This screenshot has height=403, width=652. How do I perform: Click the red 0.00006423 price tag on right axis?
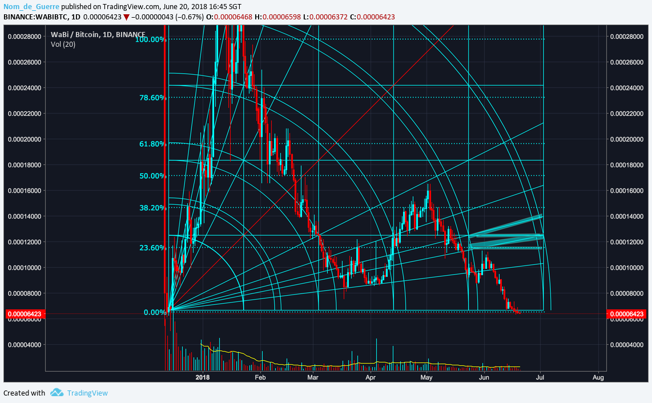pyautogui.click(x=627, y=314)
